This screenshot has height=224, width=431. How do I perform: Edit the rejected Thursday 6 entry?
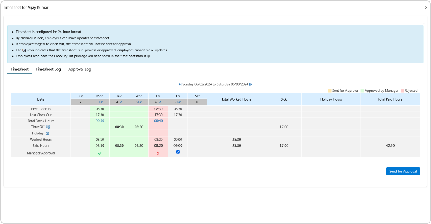pos(160,102)
